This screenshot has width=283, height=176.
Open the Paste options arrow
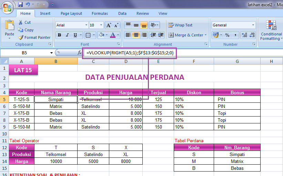coord(9,38)
